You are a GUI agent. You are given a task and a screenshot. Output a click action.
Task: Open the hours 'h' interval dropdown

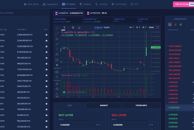pos(138,27)
